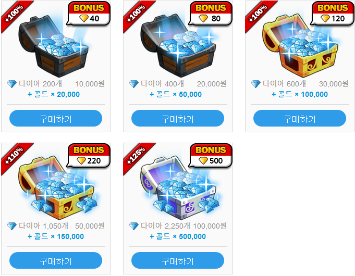The width and height of the screenshot is (355, 276).
Task: Select the golden chest image for 600 diamonds
Action: (300, 45)
